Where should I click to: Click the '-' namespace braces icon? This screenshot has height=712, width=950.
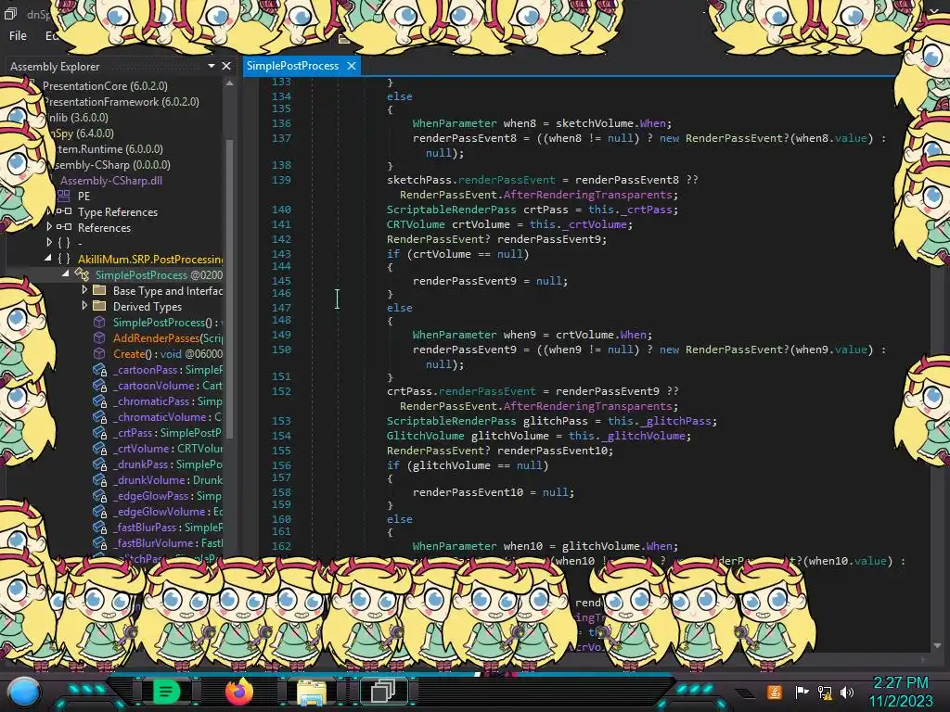click(x=64, y=243)
